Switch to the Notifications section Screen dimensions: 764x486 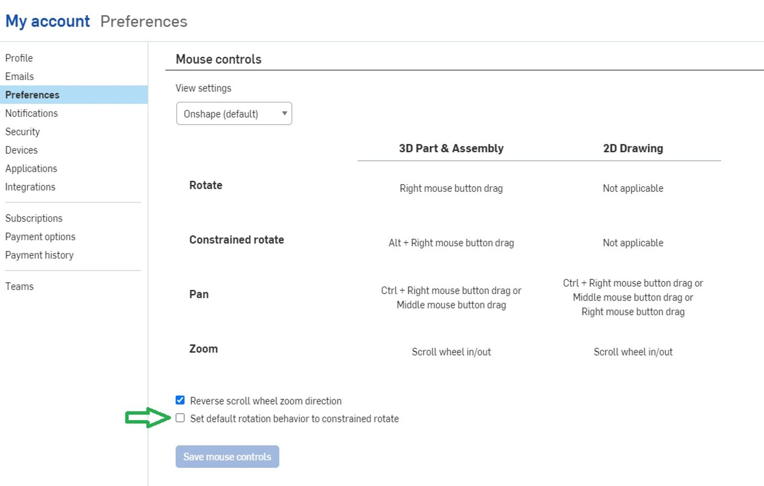[32, 113]
